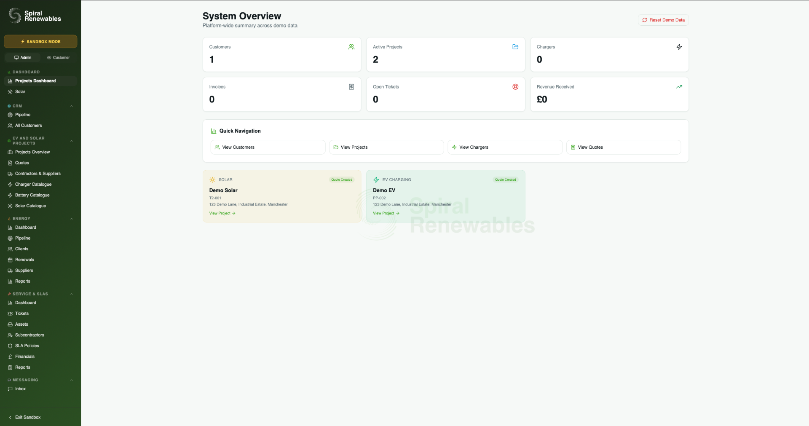
Task: Click the Financials pound icon
Action: (x=10, y=356)
